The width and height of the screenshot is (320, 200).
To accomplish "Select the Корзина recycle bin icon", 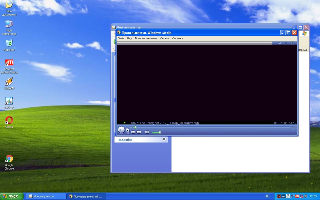I will (9, 45).
